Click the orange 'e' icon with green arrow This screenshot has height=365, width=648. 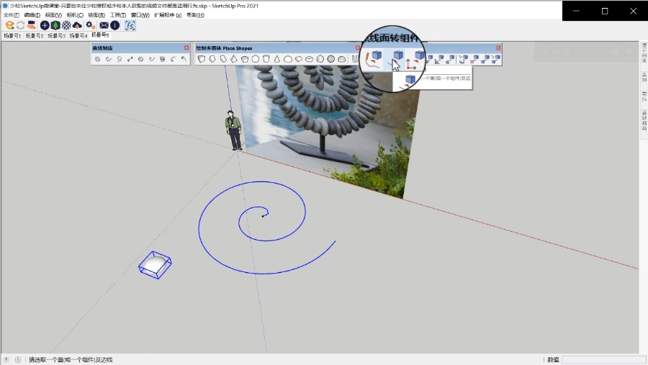(9, 26)
